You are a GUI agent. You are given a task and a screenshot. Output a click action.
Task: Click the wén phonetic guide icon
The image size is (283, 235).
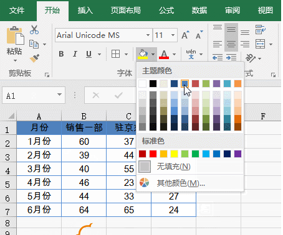[x=191, y=54]
